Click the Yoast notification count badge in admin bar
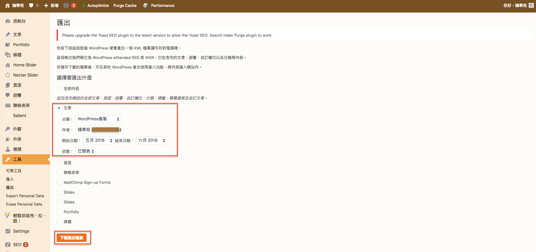This screenshot has height=252, width=536. click(x=74, y=5)
